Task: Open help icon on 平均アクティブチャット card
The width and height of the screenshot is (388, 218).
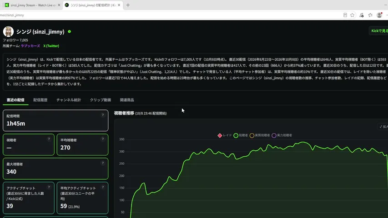Action: [x=103, y=188]
